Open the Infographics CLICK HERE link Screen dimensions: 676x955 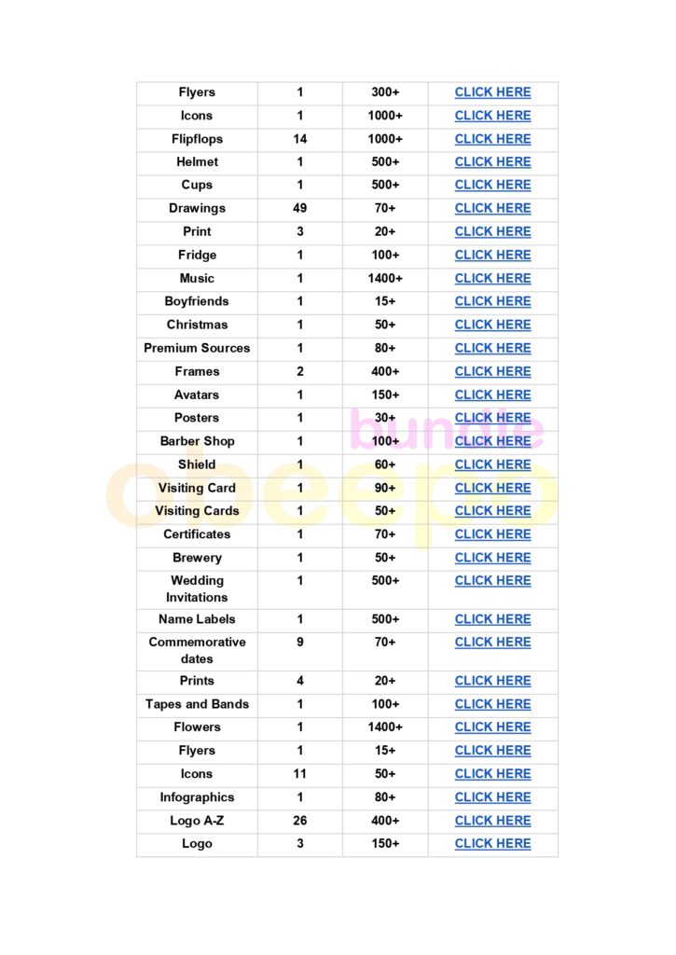click(x=492, y=797)
